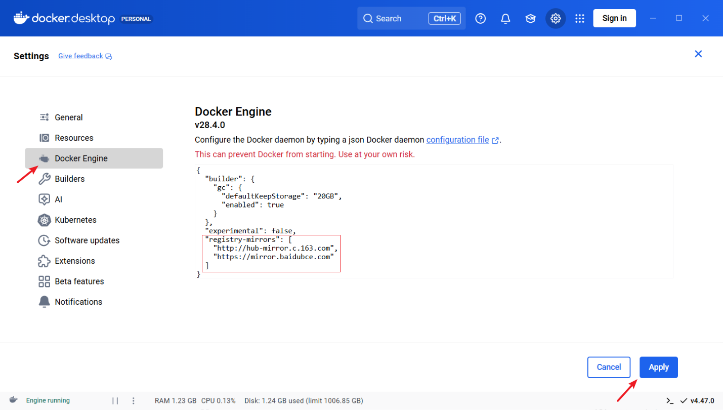723x410 pixels.
Task: Click the Docker Engine icon in sidebar
Action: (45, 158)
